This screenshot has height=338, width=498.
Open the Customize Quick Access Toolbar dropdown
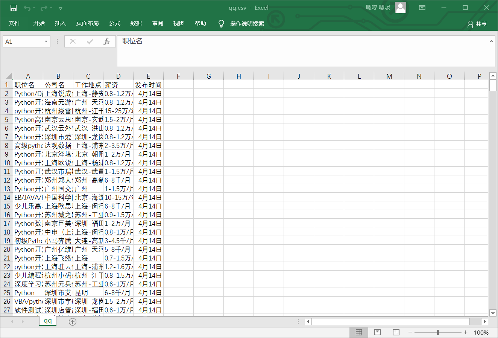coord(61,8)
